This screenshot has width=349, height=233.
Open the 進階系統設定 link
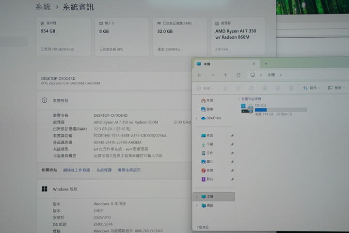[129, 170]
